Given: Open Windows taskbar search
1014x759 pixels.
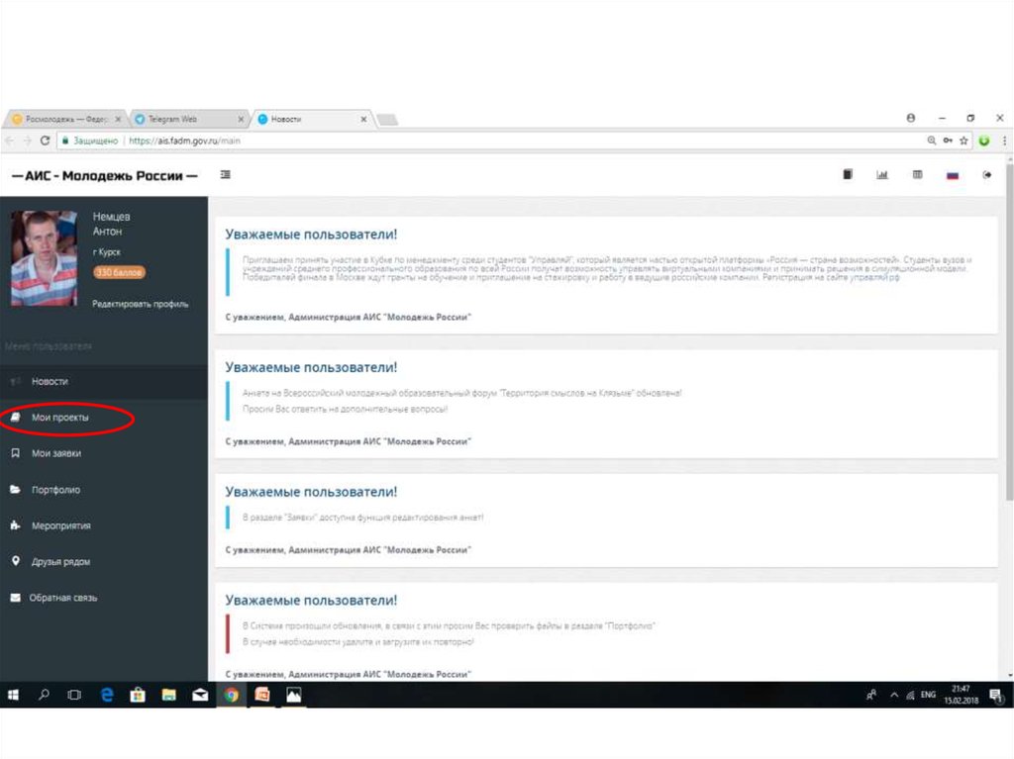Looking at the screenshot, I should (x=44, y=695).
